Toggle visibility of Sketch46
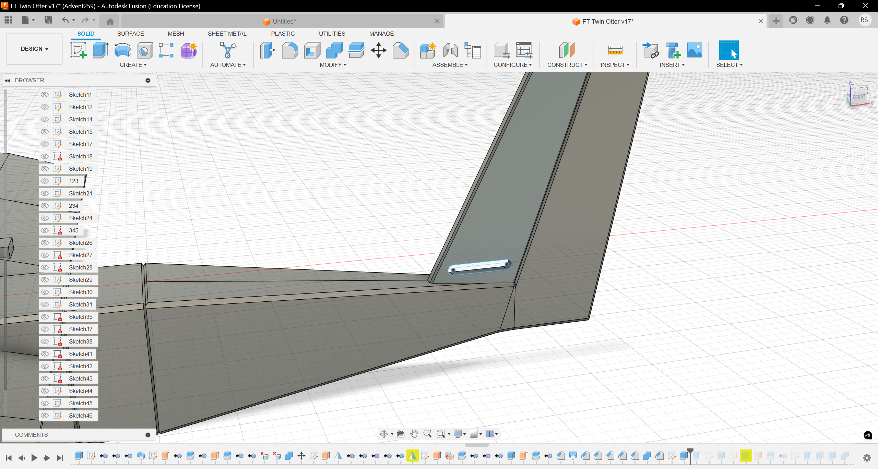The width and height of the screenshot is (878, 469). [x=45, y=416]
